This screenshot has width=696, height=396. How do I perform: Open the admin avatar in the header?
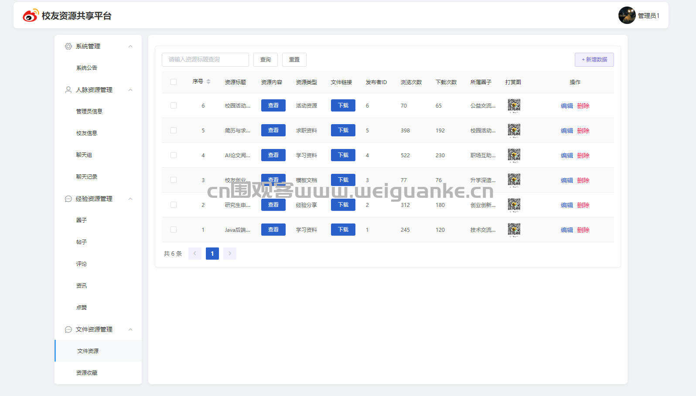click(x=627, y=15)
